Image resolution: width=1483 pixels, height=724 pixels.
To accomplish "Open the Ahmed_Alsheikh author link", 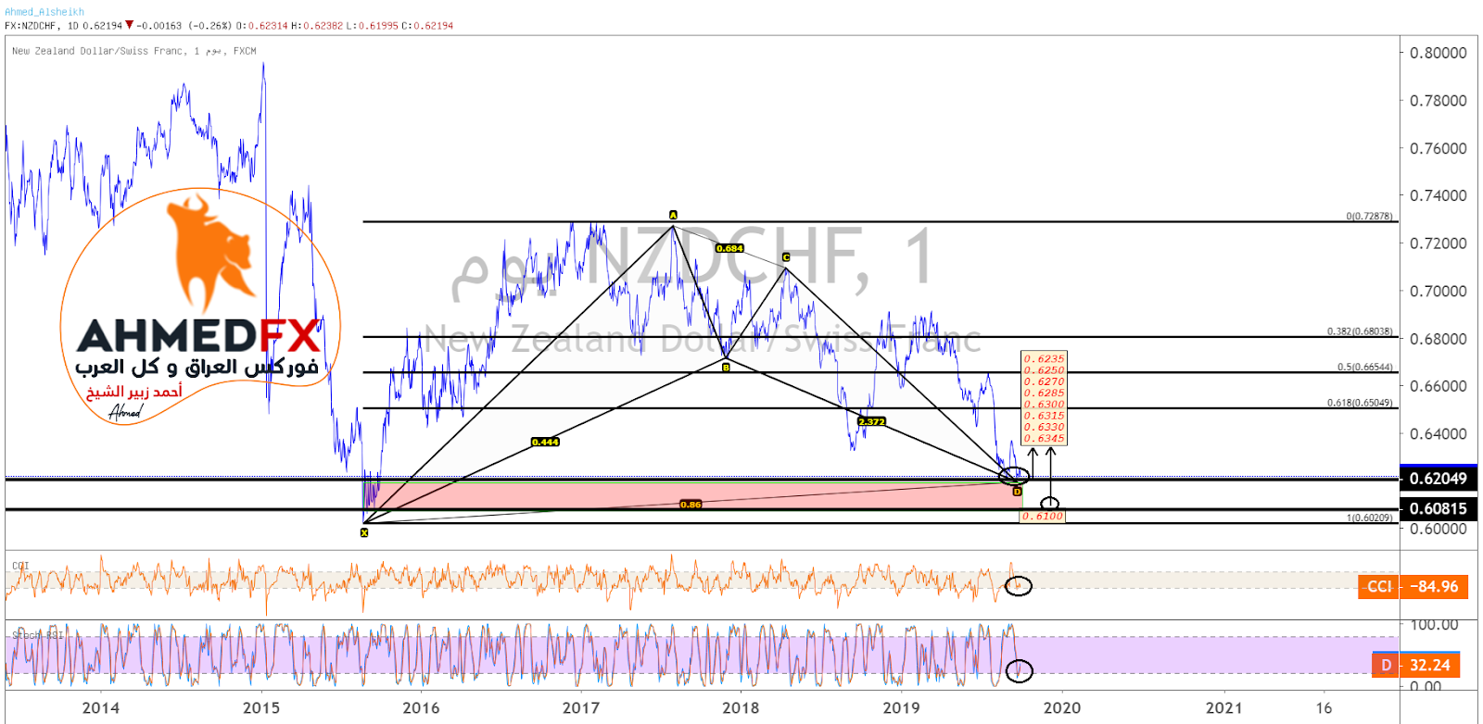I will (44, 12).
